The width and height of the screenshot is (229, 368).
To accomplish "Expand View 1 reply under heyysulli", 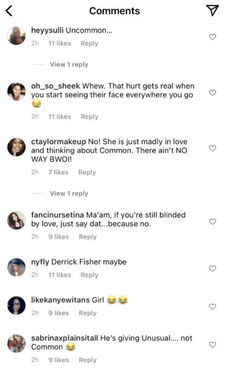I will point(69,64).
